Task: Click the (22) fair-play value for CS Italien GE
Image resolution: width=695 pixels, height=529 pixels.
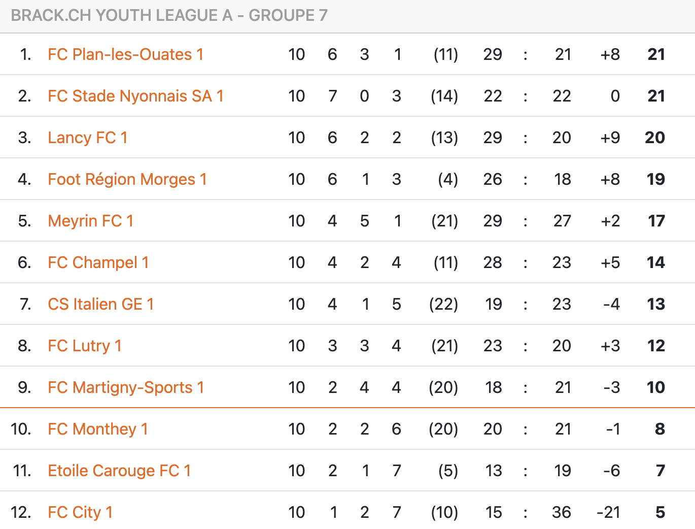Action: click(443, 304)
